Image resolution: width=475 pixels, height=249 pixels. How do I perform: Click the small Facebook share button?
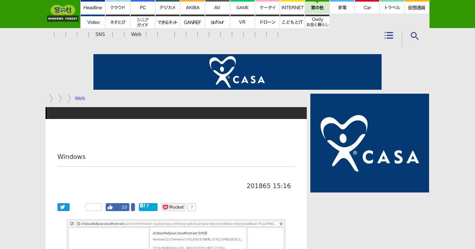tap(133, 207)
